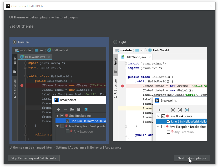Screen dimensions: 218x167
Task: Select the Light theme radio button
Action: 115,42
